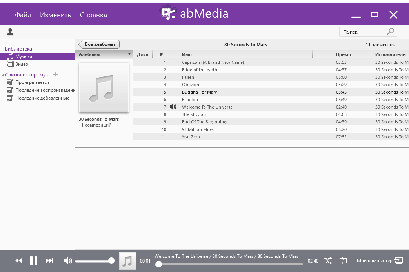409x272 pixels.
Task: Click the abMedia logo icon
Action: click(x=168, y=13)
